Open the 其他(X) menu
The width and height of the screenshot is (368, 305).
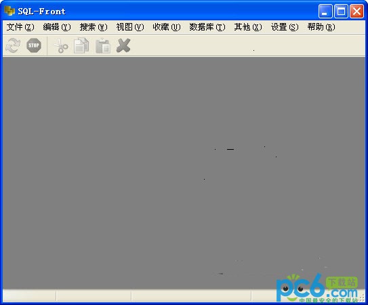pos(248,27)
